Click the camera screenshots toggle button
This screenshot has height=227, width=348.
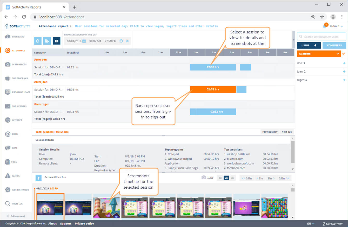pos(57,41)
